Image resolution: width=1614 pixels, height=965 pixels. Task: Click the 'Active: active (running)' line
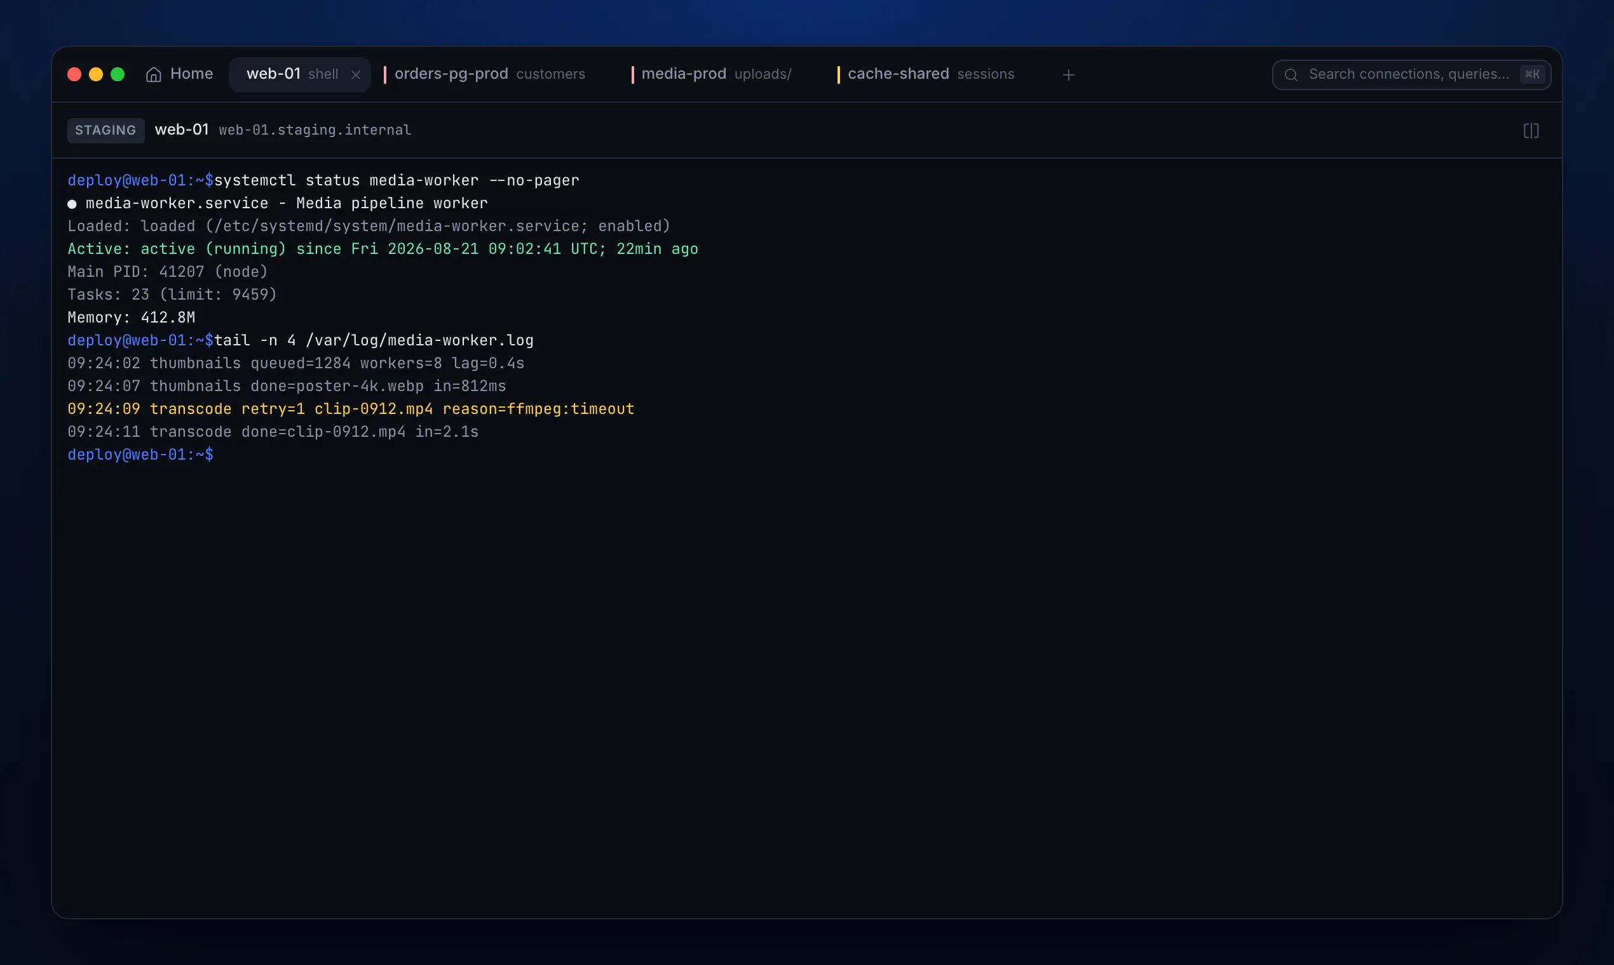click(383, 248)
